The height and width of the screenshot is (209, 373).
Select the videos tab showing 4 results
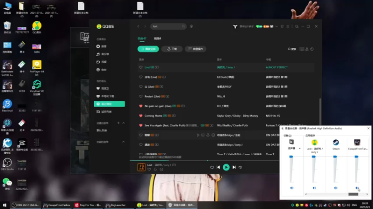[158, 39]
